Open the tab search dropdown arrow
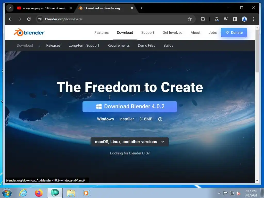Screen dimensions: 264x198 pos(10,8)
